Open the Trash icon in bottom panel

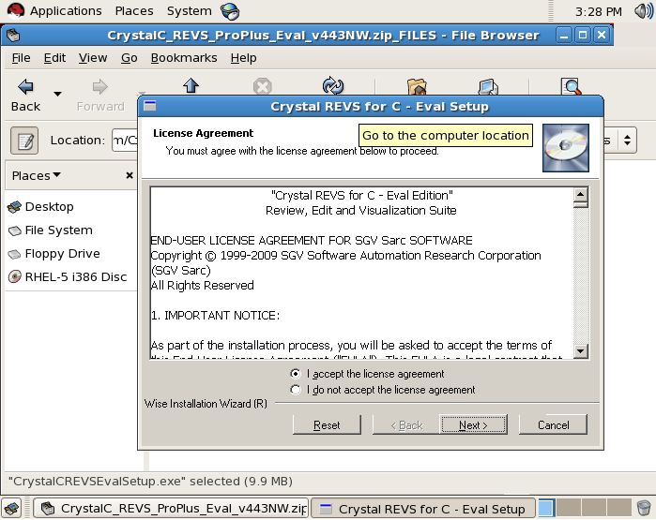point(644,509)
